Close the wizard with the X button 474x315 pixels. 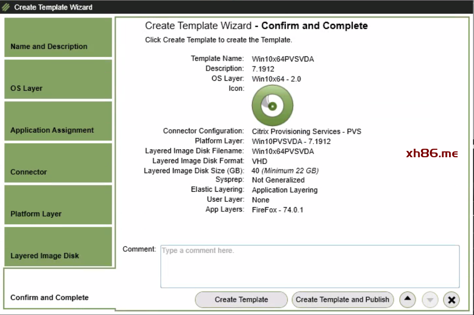pos(451,300)
